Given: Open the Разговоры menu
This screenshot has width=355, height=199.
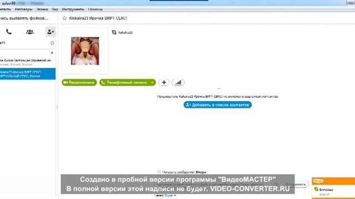Looking at the screenshot, I should tap(23, 9).
